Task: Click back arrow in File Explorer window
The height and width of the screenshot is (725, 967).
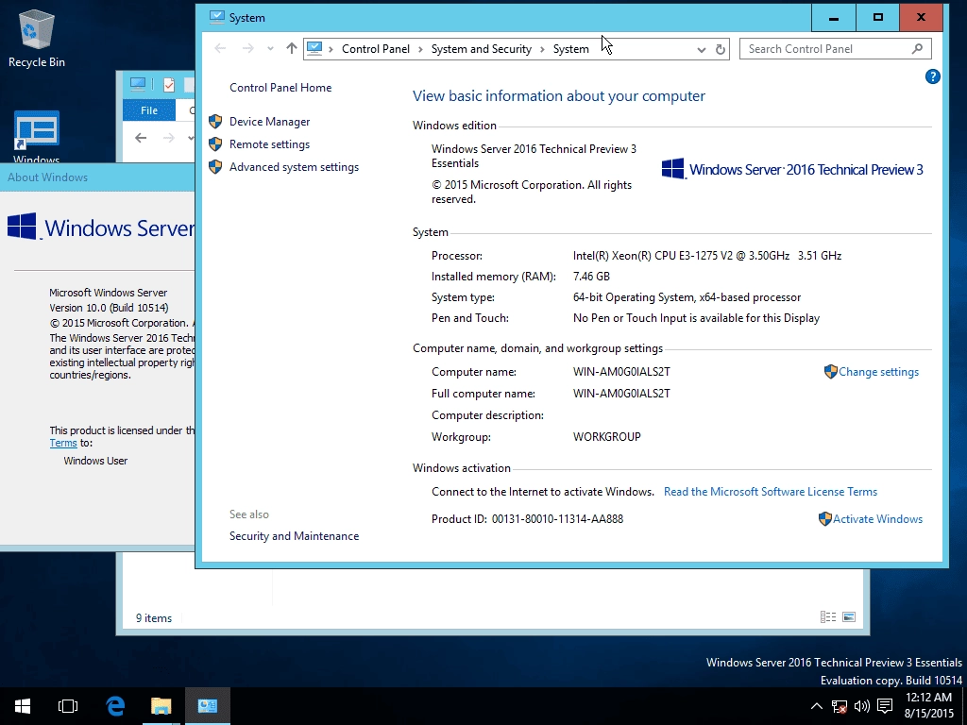Action: coord(141,138)
